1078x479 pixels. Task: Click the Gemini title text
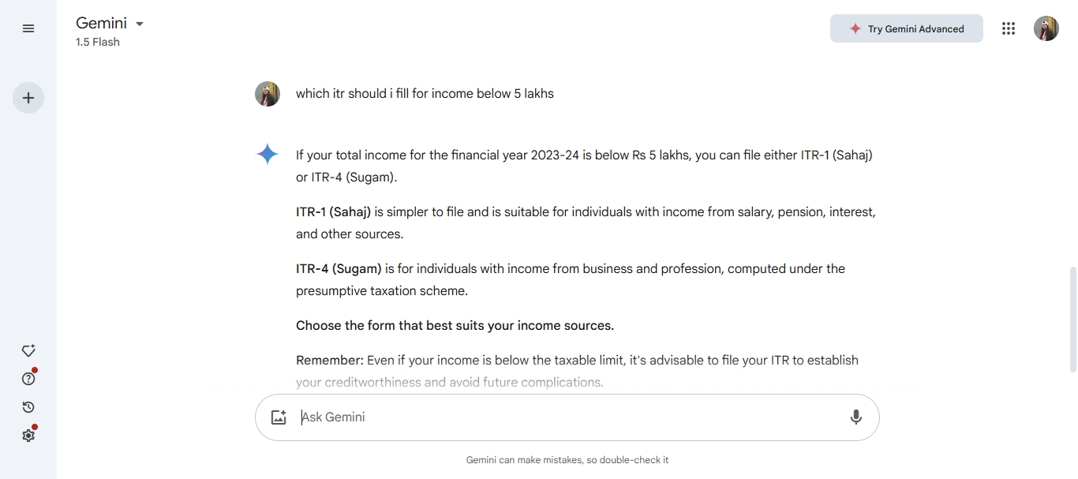tap(101, 24)
